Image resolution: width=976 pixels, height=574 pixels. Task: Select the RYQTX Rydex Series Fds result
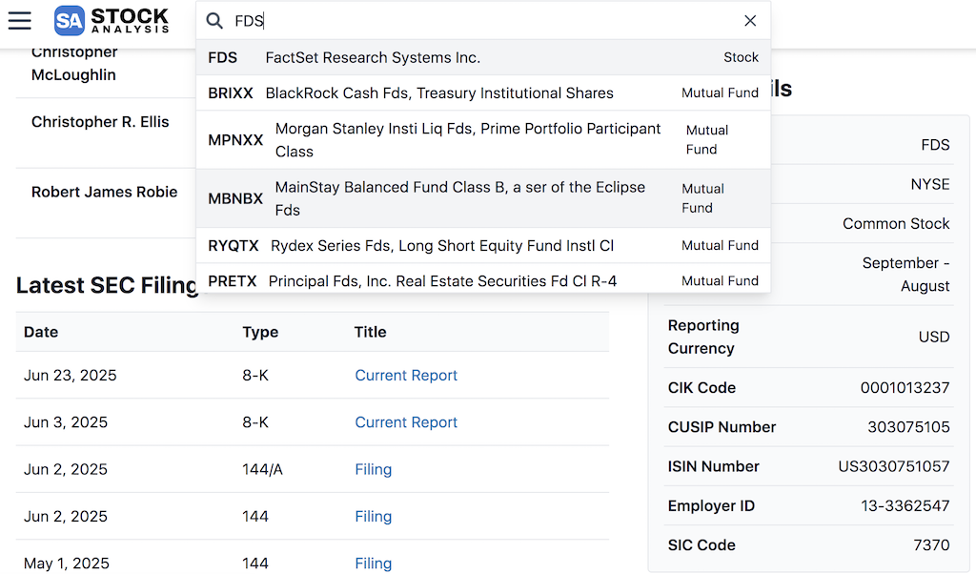[x=483, y=245]
